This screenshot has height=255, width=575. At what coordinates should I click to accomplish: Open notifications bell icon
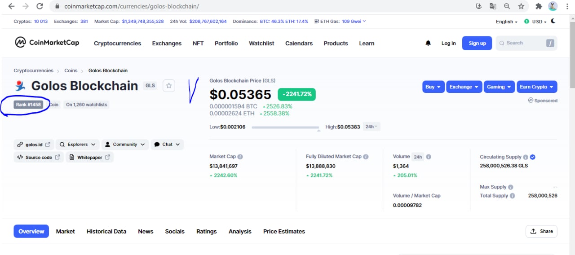pos(428,43)
